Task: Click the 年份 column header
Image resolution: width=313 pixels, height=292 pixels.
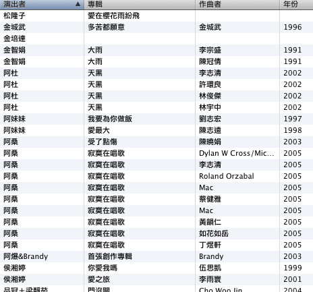Action: (x=296, y=5)
